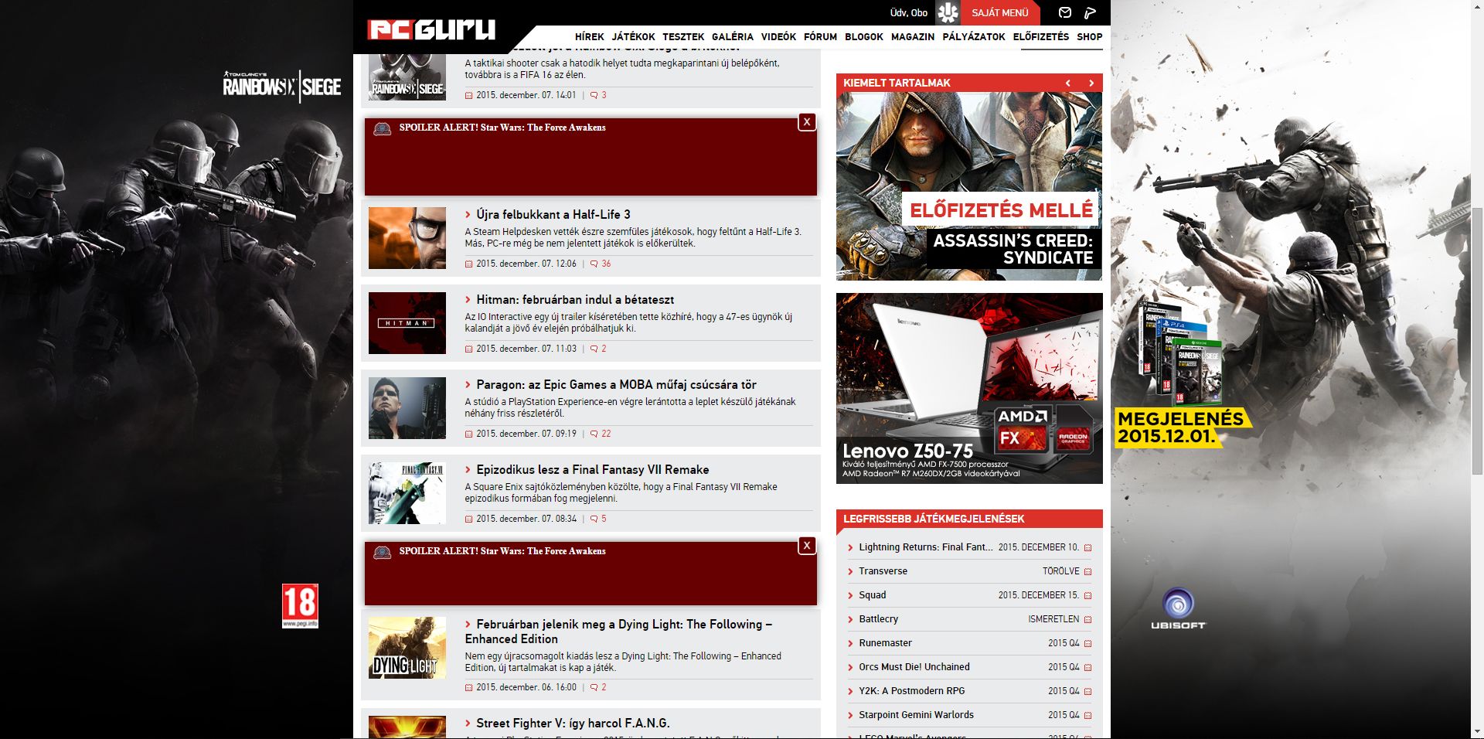Screen dimensions: 1484x739
Task: Click calendar icon in Squad row
Action: pyautogui.click(x=1087, y=596)
